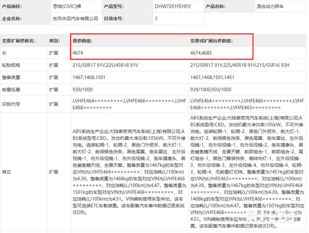
Task: Select the 目录序号 label
Action: pyautogui.click(x=114, y=19)
